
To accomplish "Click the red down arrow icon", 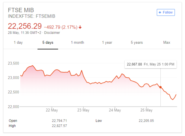I will pyautogui.click(x=80, y=27).
